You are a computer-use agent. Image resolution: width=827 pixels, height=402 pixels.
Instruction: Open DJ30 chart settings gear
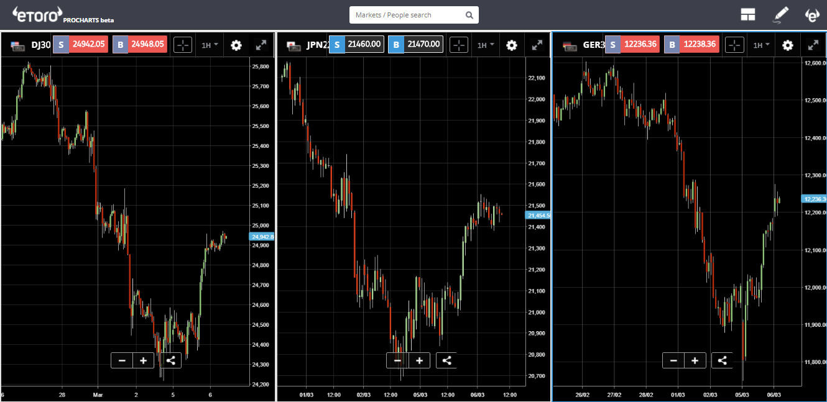(236, 45)
